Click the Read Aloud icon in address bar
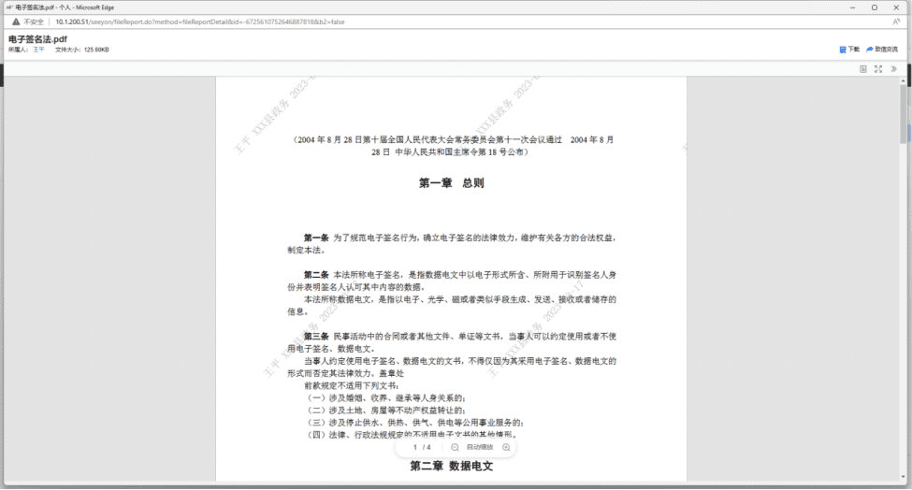The image size is (912, 490). point(896,22)
